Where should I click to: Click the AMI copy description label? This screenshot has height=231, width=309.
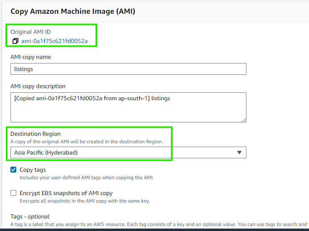click(x=38, y=86)
